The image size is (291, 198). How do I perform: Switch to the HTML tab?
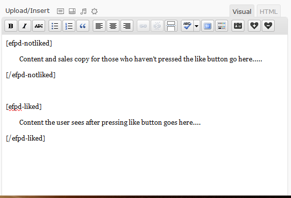[269, 11]
